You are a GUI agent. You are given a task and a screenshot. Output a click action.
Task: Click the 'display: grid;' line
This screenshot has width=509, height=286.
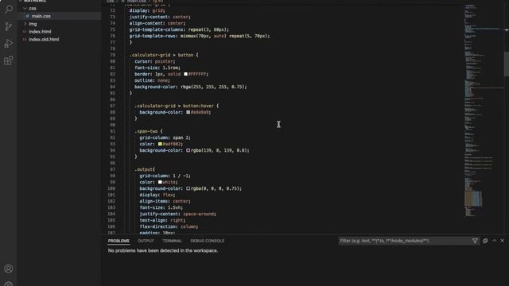click(147, 10)
